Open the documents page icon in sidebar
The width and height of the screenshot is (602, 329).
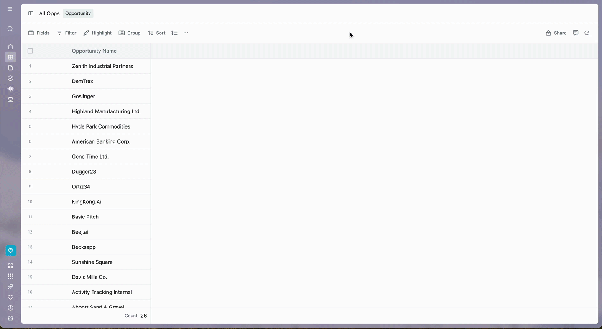[x=10, y=68]
